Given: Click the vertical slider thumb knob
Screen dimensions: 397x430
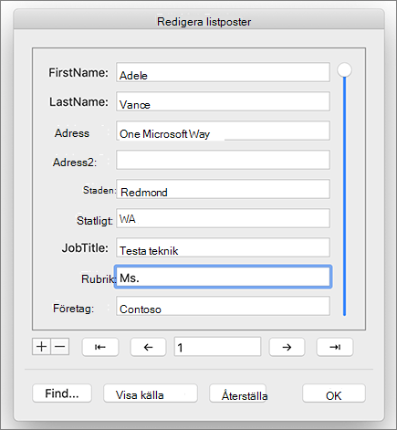Looking at the screenshot, I should tap(344, 70).
